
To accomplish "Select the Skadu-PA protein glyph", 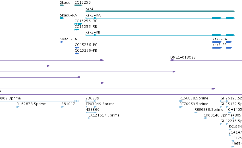I will [x=62, y=42].
